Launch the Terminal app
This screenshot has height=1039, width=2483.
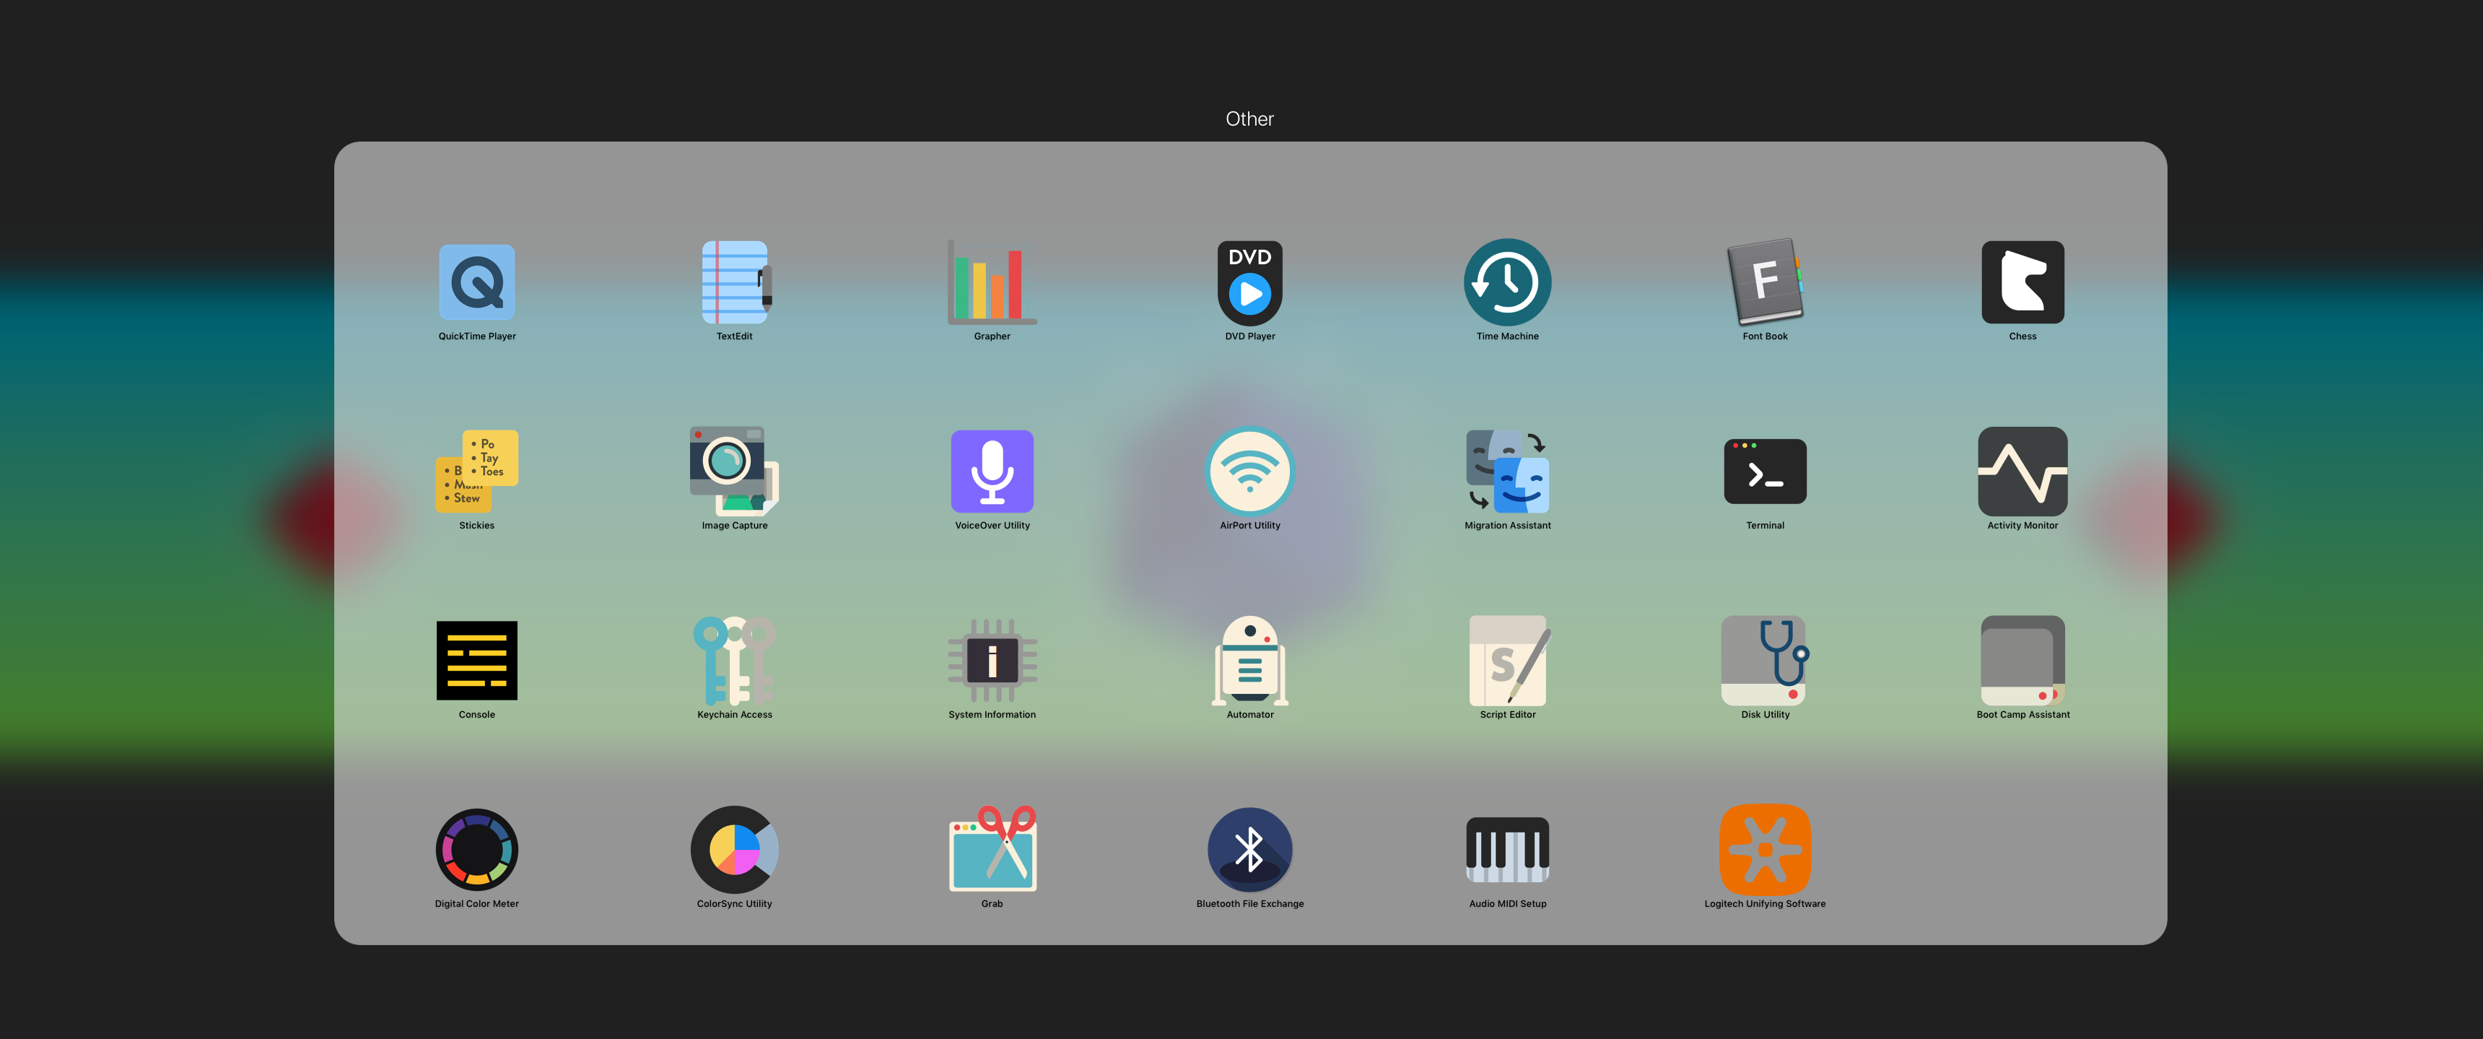[1764, 471]
